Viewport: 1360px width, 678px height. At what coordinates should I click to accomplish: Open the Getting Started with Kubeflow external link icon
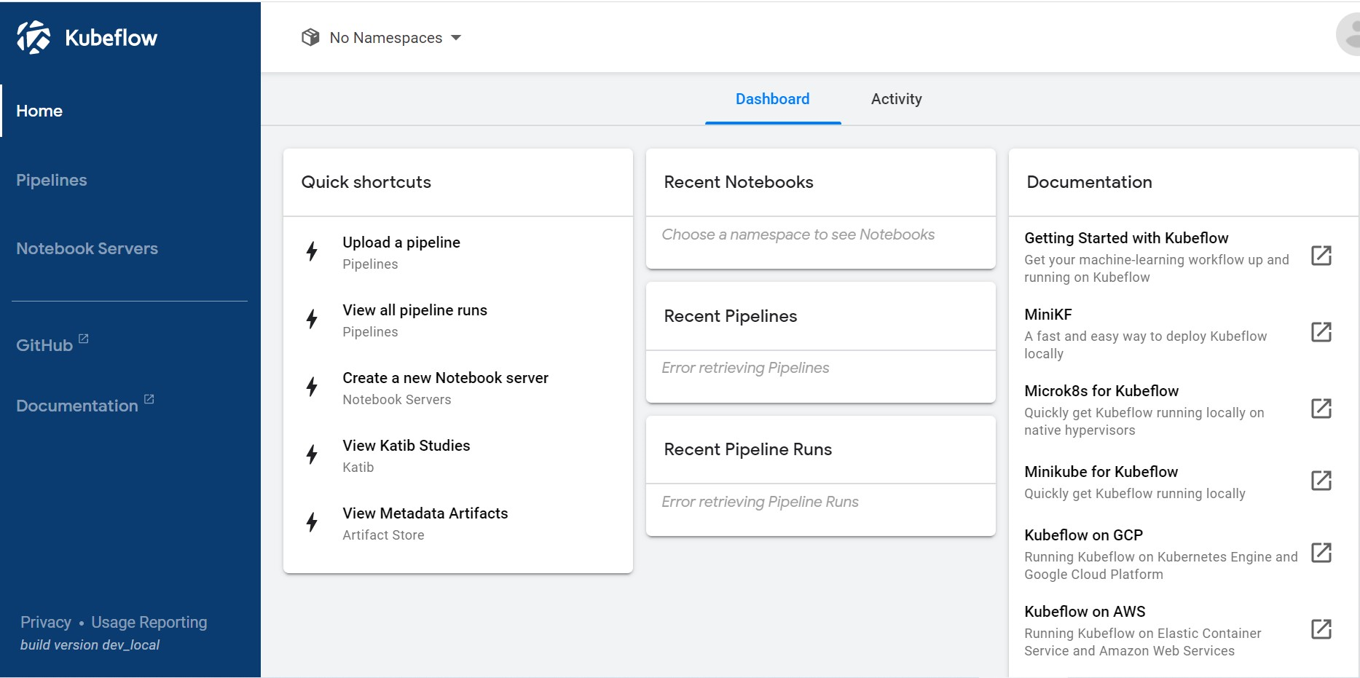tap(1321, 256)
